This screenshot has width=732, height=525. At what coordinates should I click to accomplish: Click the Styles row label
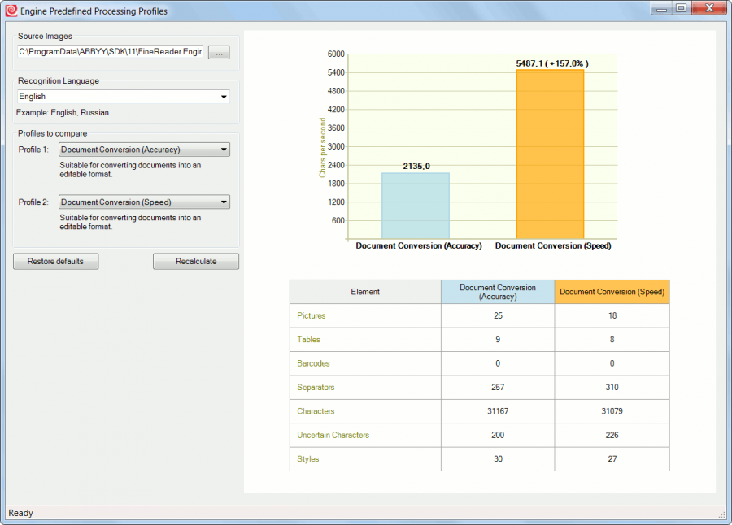(308, 458)
